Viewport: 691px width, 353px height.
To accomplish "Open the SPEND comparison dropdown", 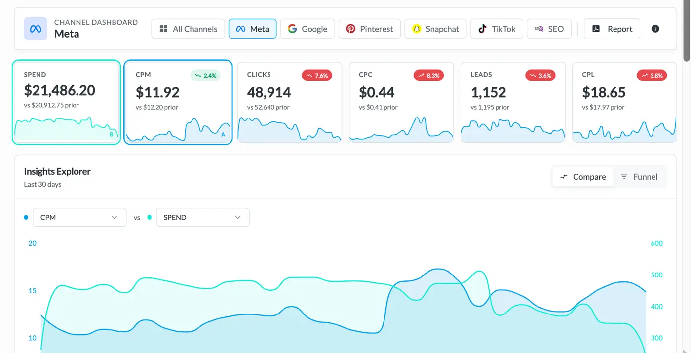I will tap(203, 217).
